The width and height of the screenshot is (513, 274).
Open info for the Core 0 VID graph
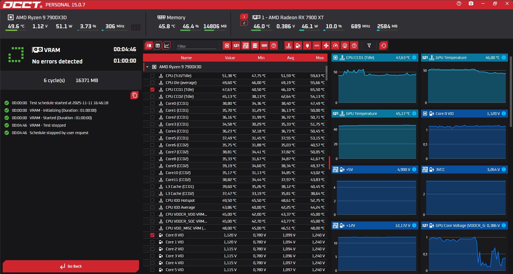coord(504,114)
